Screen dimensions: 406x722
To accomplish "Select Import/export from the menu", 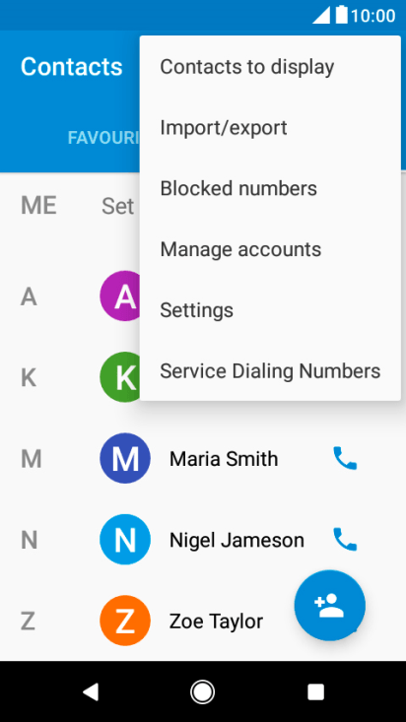I will [x=270, y=127].
